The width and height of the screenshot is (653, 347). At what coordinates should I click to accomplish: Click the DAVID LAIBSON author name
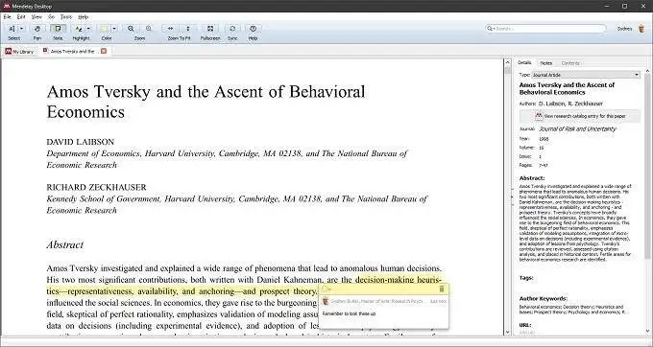point(81,142)
